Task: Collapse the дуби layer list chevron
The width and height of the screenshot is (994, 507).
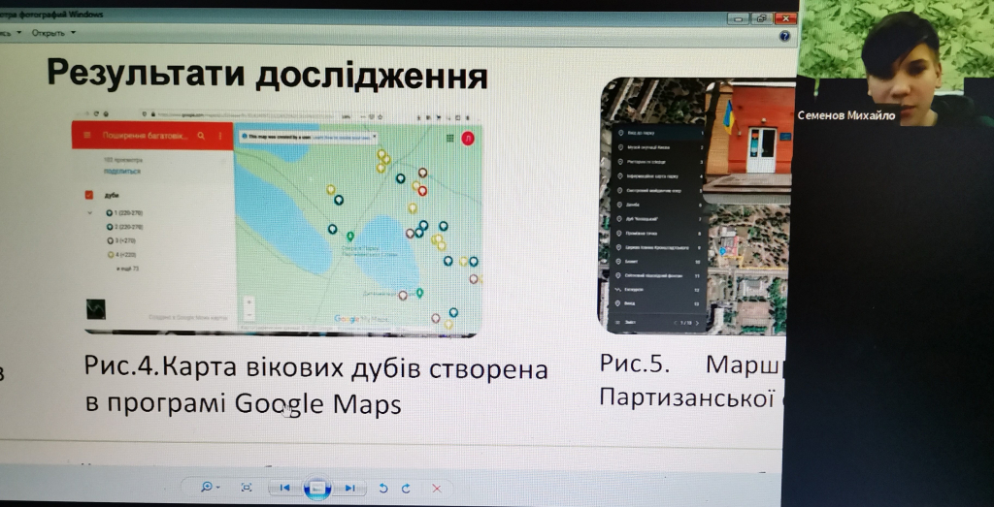Action: [x=89, y=211]
